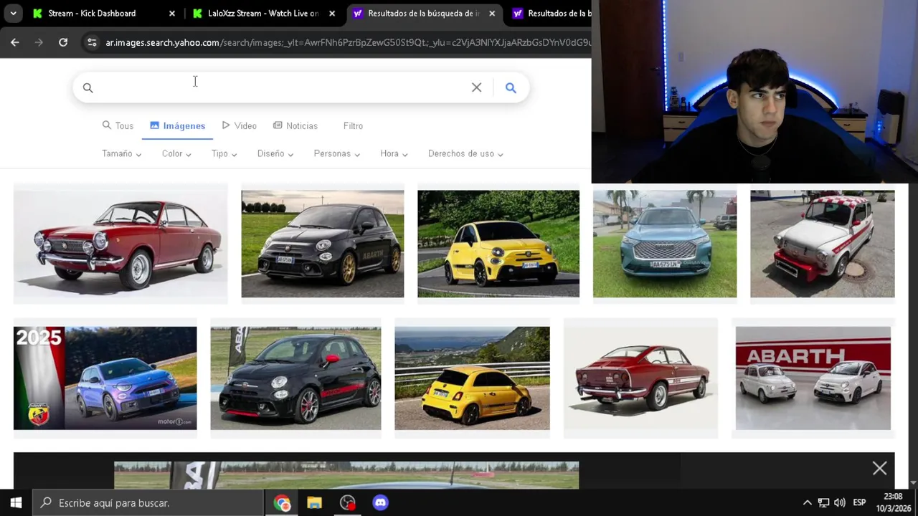Open the Hora filter dropdown
Screen dimensions: 918x516
tap(394, 153)
